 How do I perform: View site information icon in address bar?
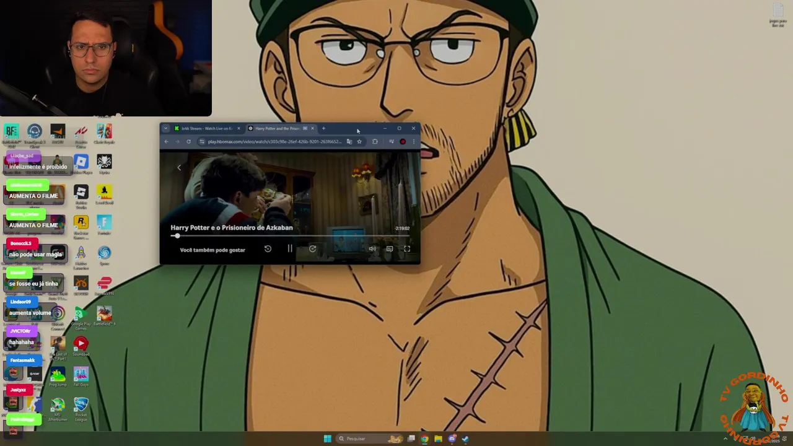tap(202, 142)
